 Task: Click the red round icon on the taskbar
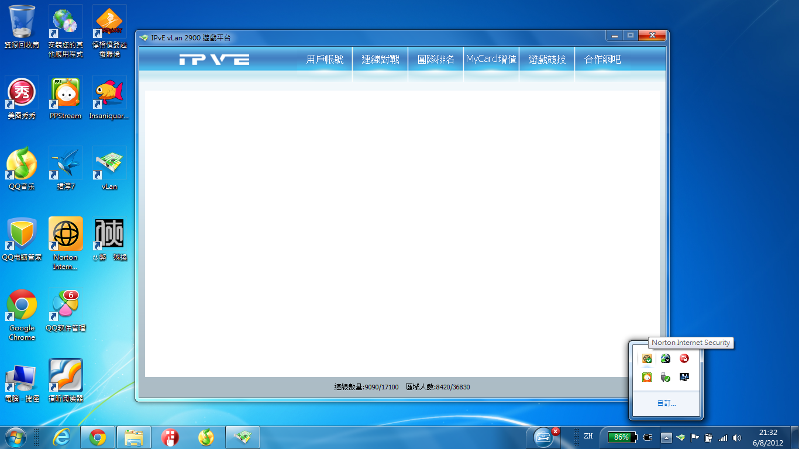[x=170, y=437]
